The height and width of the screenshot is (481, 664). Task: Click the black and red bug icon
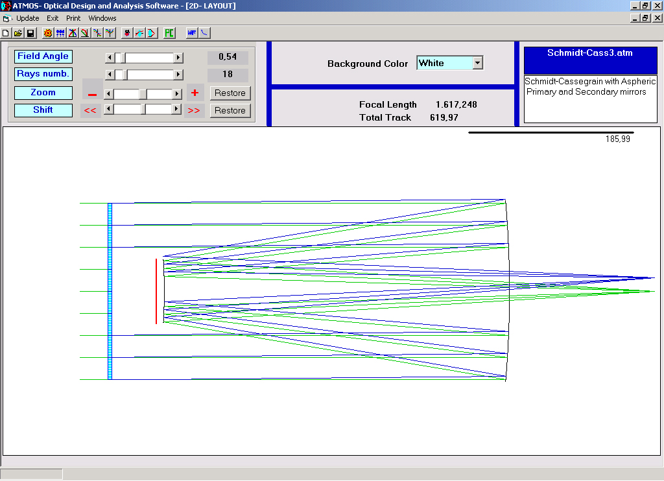[x=127, y=33]
